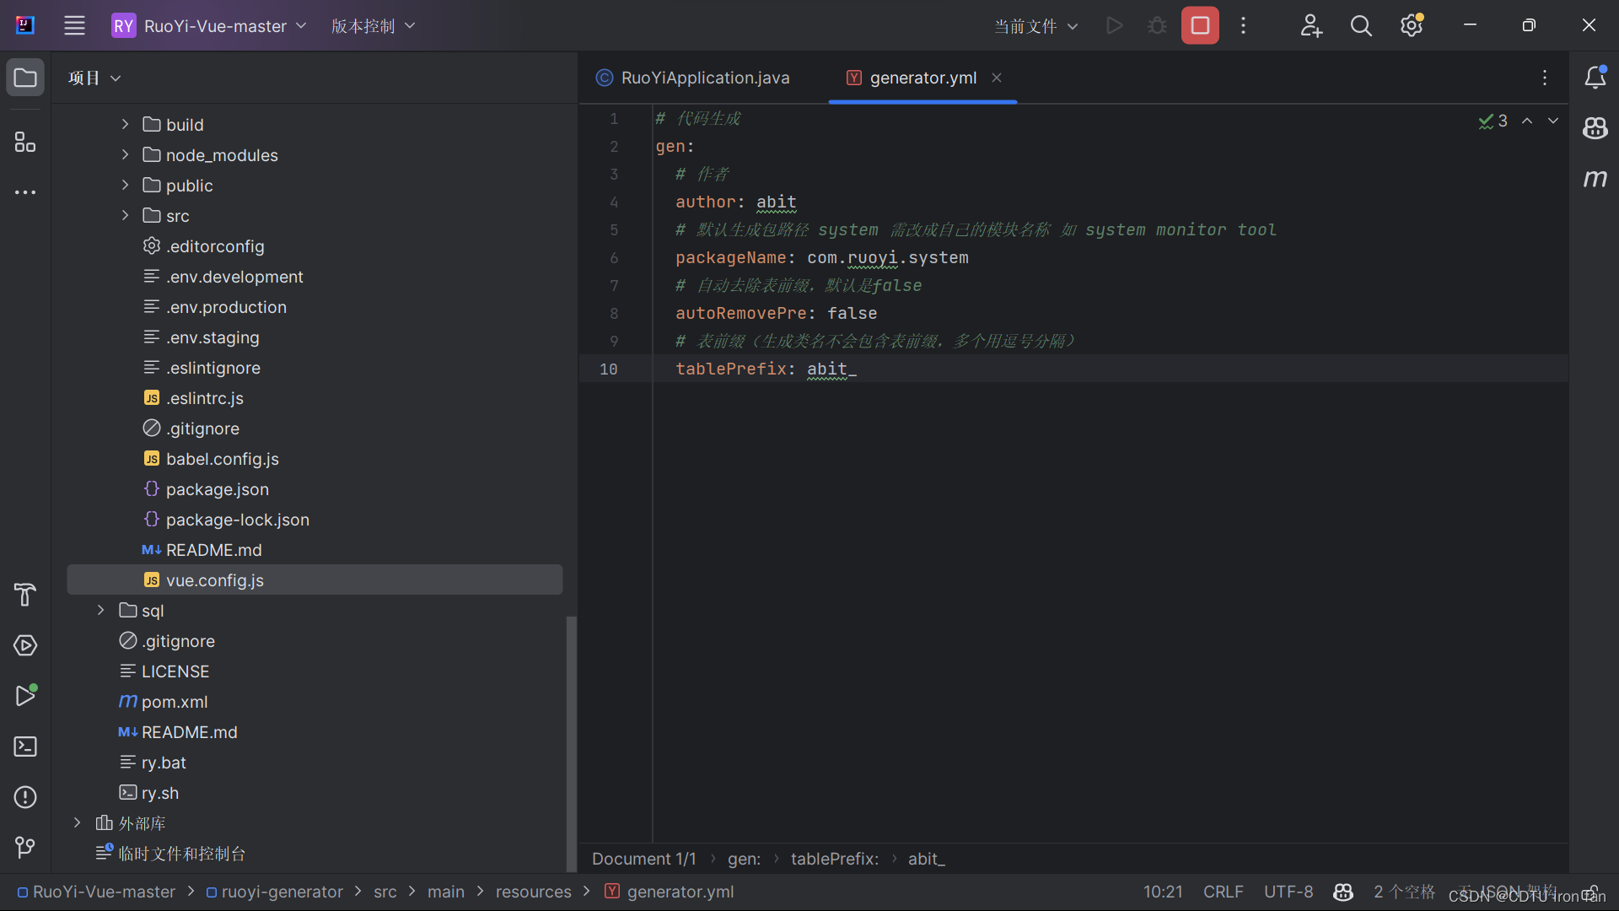The height and width of the screenshot is (911, 1619).
Task: Open the Terminal tool window
Action: coord(25,747)
